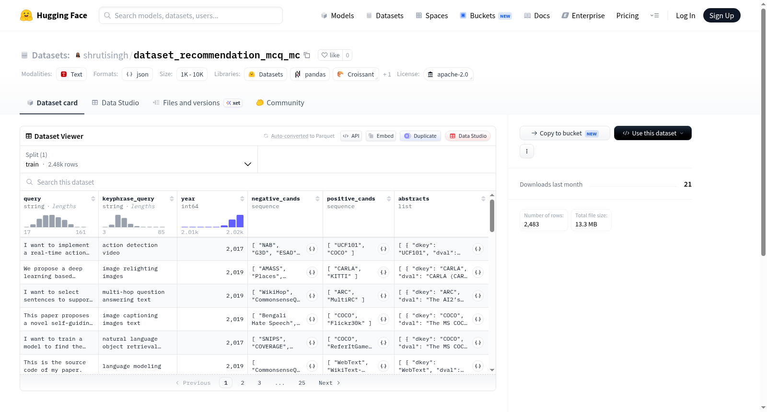This screenshot has width=767, height=412.
Task: Expand the Use this dataset dropdown
Action: 653,133
